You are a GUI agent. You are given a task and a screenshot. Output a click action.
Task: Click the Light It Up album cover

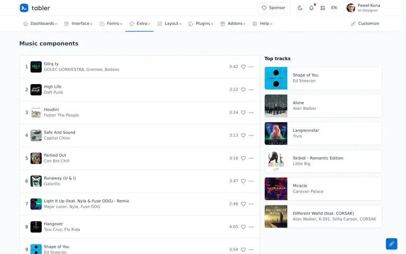pyautogui.click(x=36, y=204)
